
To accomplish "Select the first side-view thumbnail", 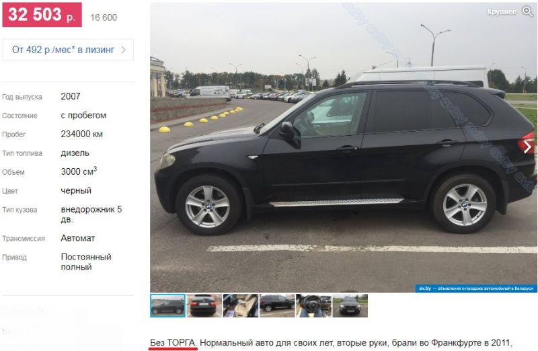I will [167, 305].
